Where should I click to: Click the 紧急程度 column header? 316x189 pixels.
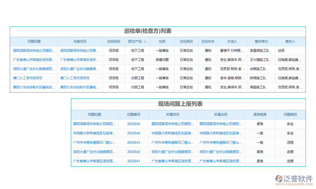click(x=259, y=114)
